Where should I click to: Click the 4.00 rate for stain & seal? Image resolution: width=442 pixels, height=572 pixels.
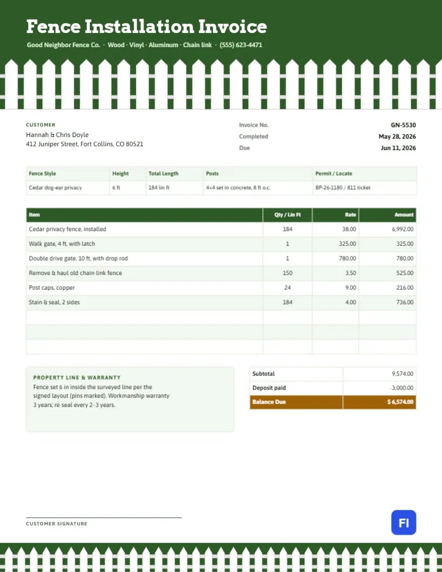(x=350, y=302)
